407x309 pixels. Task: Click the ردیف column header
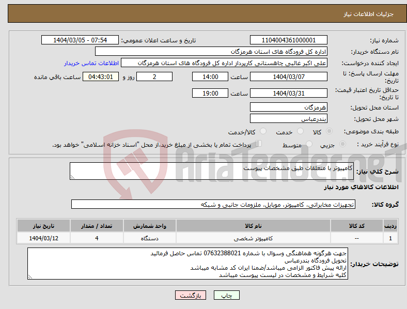[390, 226]
